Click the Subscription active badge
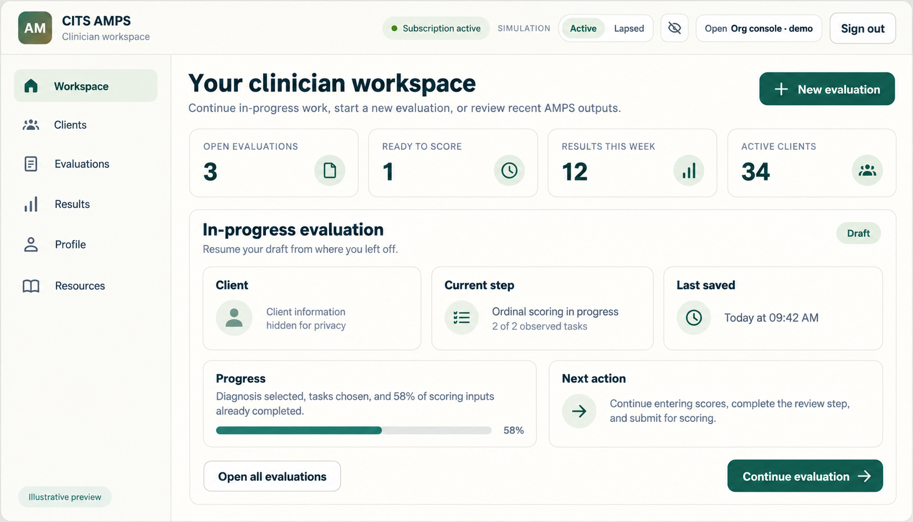Image resolution: width=913 pixels, height=522 pixels. (x=436, y=29)
